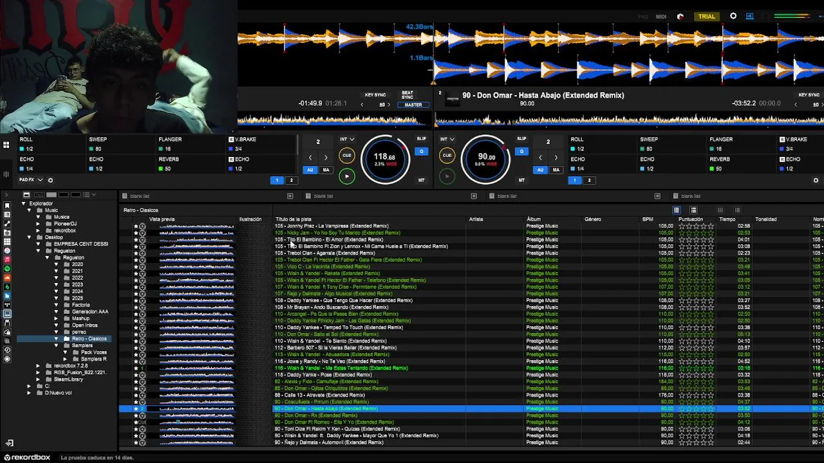Collapse the Explorador tree node
Image resolution: width=824 pixels, height=463 pixels.
23,204
